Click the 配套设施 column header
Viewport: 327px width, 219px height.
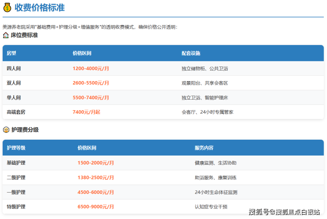click(190, 53)
